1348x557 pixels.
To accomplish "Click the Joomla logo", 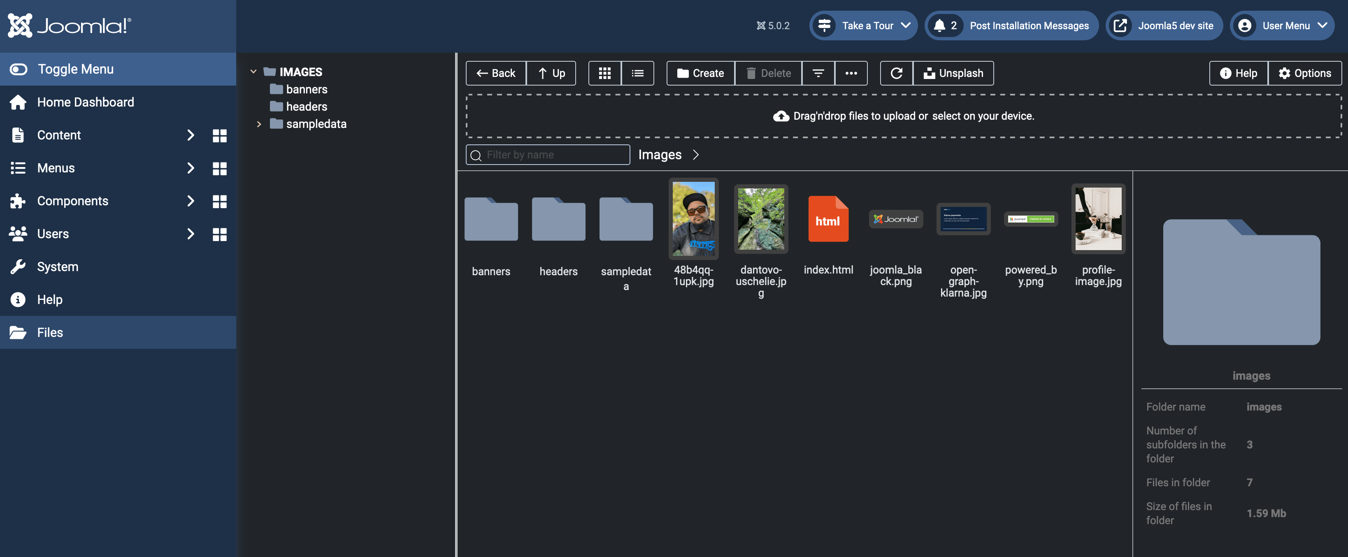I will [x=69, y=25].
